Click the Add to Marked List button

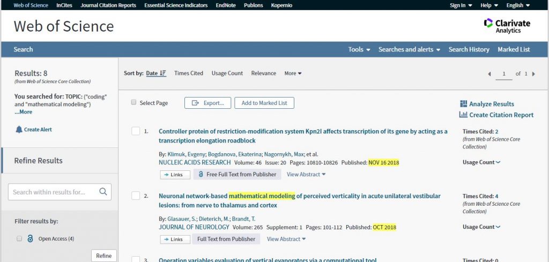coord(264,103)
